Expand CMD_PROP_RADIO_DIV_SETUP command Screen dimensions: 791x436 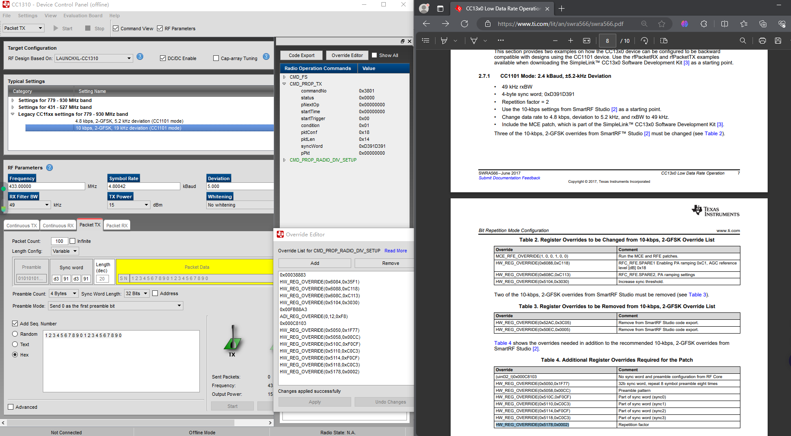coord(284,160)
